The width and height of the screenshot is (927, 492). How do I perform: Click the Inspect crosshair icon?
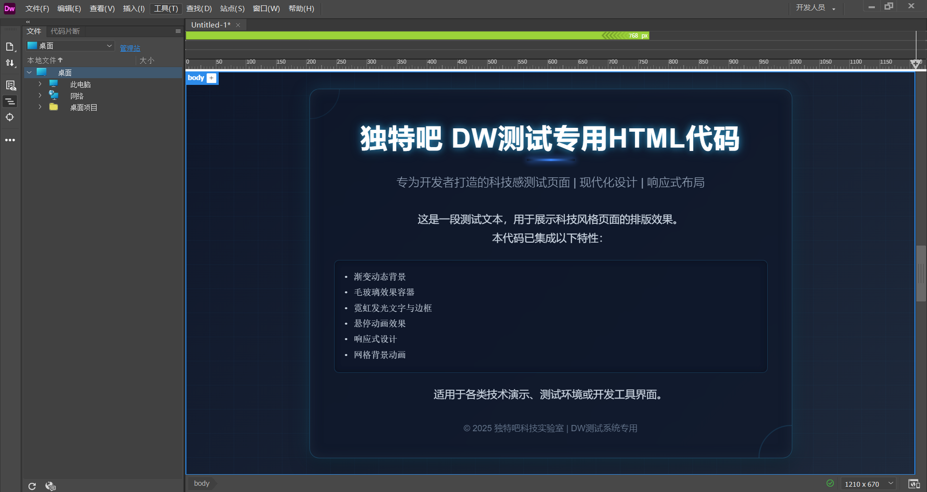(10, 117)
